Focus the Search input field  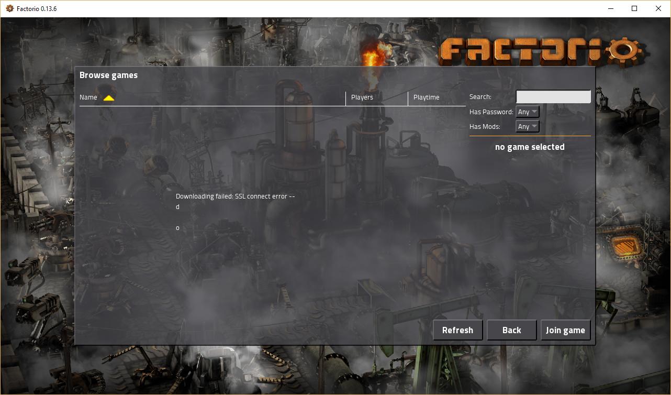click(x=553, y=96)
